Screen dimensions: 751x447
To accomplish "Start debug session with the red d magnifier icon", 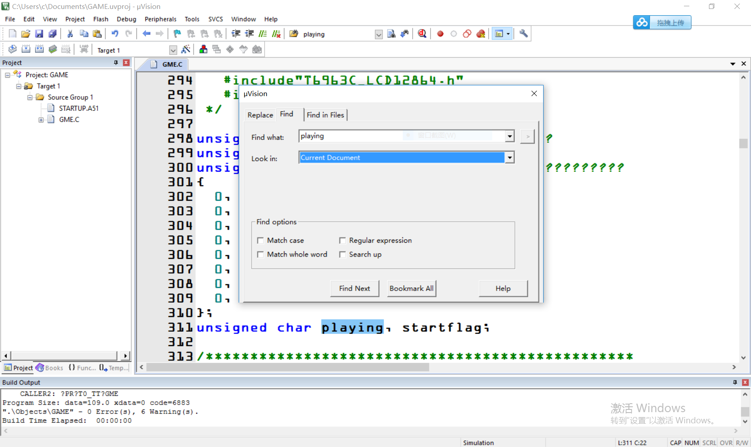I will (x=422, y=34).
